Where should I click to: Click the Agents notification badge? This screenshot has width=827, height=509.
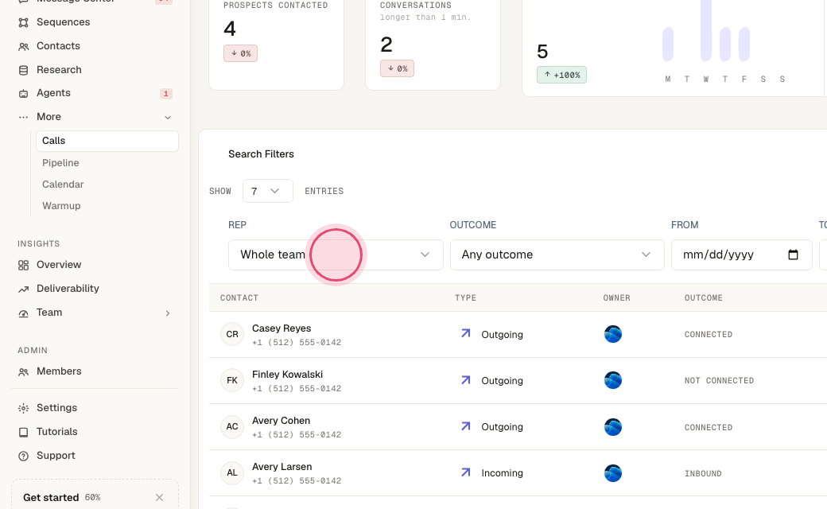point(165,93)
